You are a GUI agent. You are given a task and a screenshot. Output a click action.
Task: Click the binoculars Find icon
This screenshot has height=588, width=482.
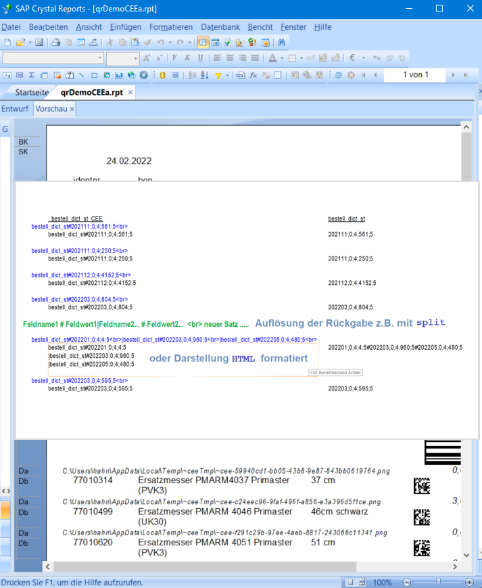tap(282, 43)
